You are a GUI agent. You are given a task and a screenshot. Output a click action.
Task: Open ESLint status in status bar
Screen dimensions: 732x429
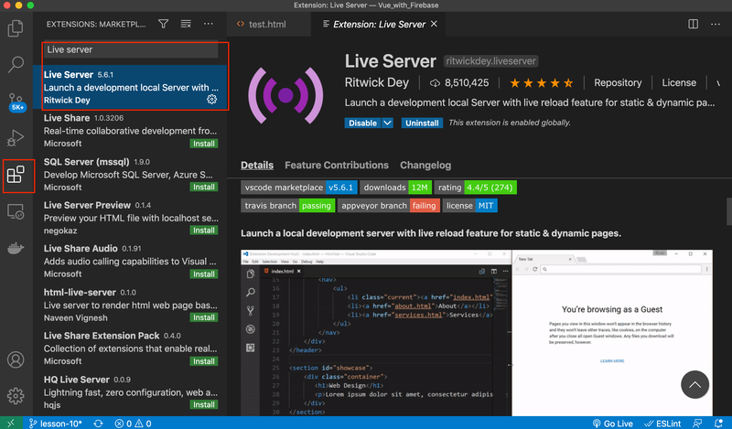(662, 424)
